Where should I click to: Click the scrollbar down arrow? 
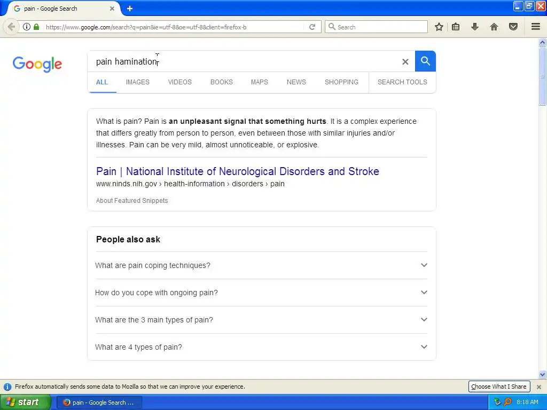pyautogui.click(x=542, y=375)
